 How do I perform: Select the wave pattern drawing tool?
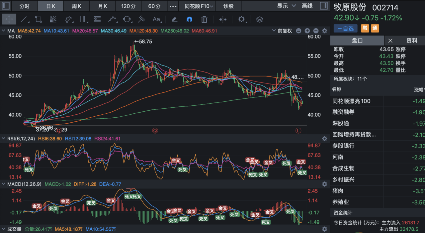(x=112, y=19)
